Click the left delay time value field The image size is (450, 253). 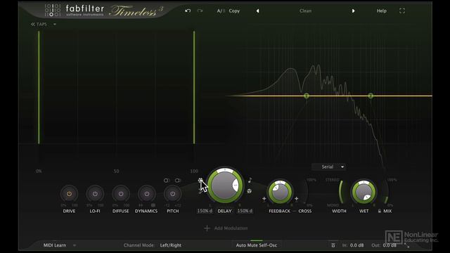[x=205, y=211]
